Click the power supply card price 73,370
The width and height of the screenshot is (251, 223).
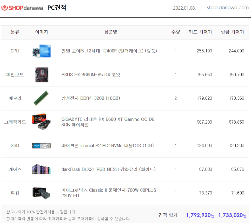(x=206, y=193)
